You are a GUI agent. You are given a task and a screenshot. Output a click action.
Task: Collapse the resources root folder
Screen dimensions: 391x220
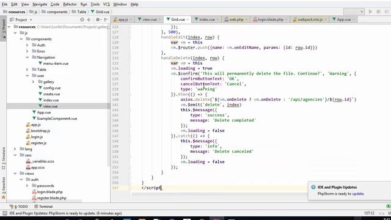9,27
